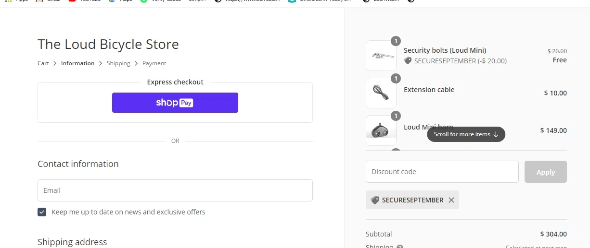
Task: Click quantity badge on Security bolts
Action: (396, 41)
